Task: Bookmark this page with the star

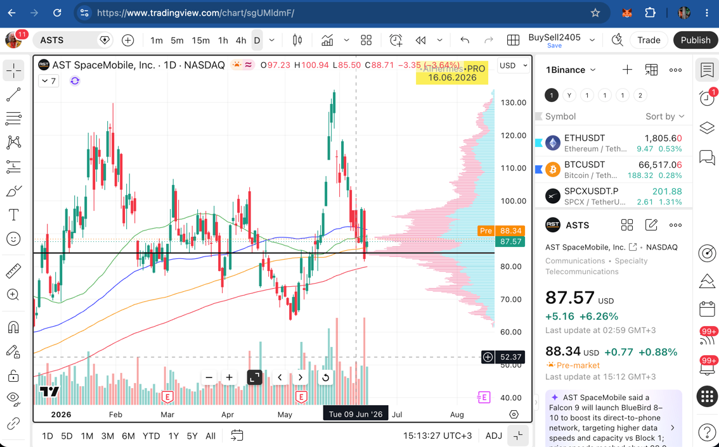Action: pyautogui.click(x=595, y=13)
